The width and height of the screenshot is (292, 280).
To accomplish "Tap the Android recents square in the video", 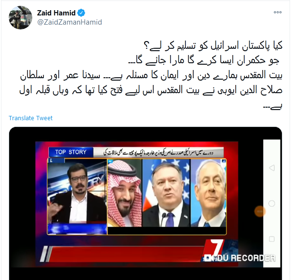I will [272, 239].
